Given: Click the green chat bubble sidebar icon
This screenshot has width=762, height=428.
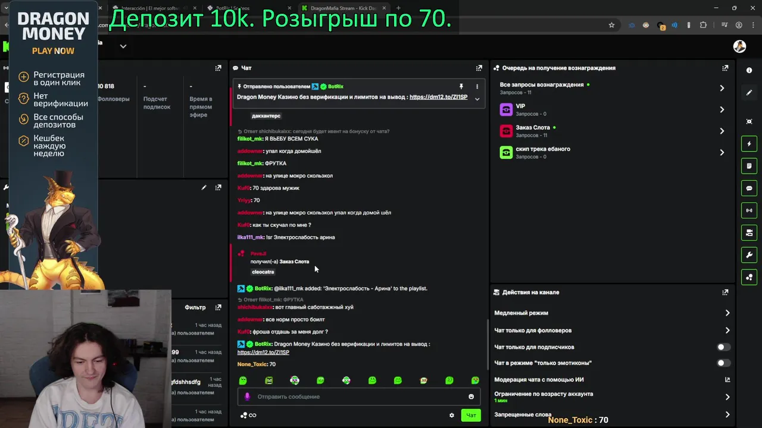Looking at the screenshot, I should pyautogui.click(x=749, y=188).
